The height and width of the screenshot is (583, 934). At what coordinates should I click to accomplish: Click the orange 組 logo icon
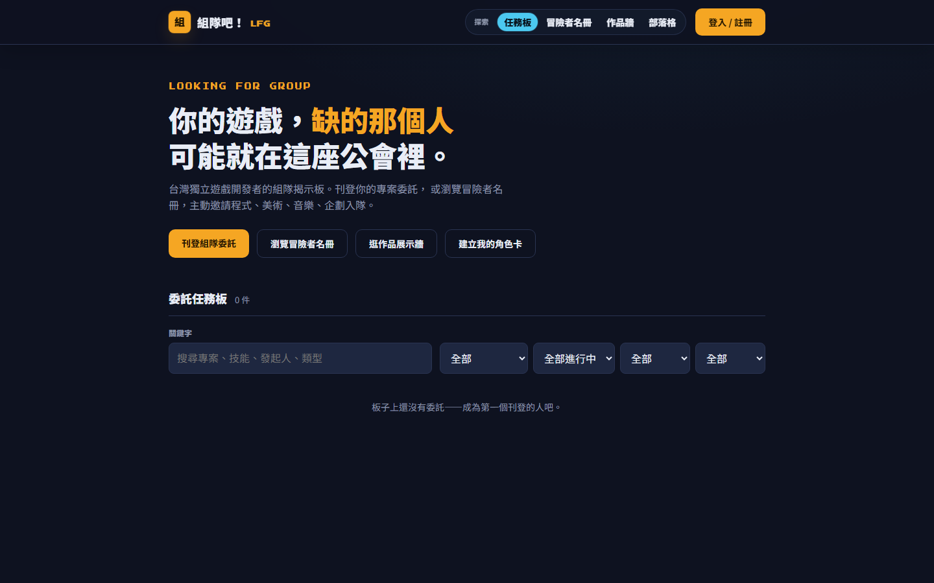point(180,22)
